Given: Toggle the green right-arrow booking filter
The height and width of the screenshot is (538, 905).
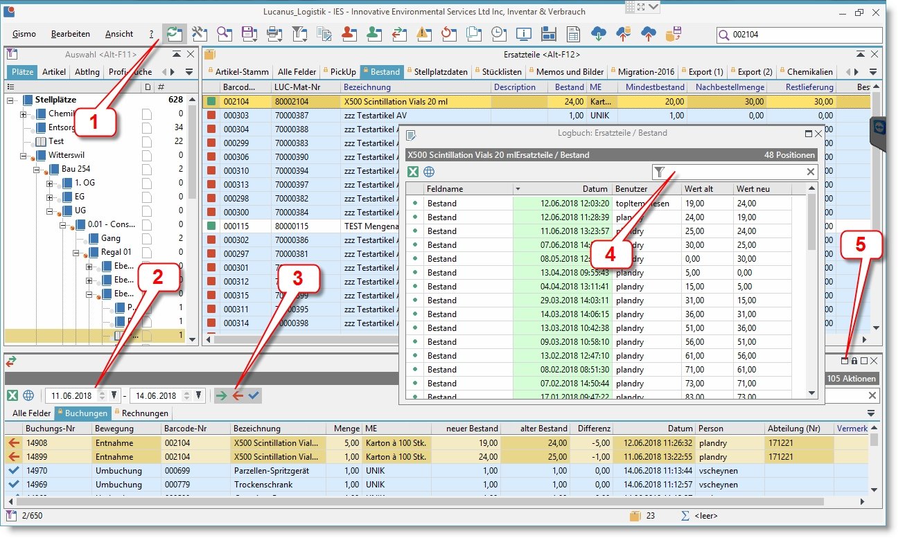Looking at the screenshot, I should tap(221, 395).
